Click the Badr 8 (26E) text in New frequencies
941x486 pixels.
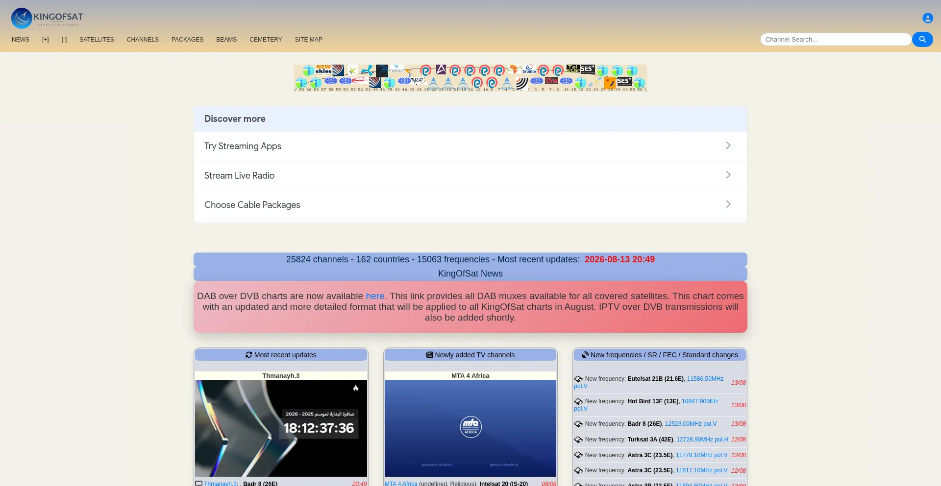[x=644, y=424]
